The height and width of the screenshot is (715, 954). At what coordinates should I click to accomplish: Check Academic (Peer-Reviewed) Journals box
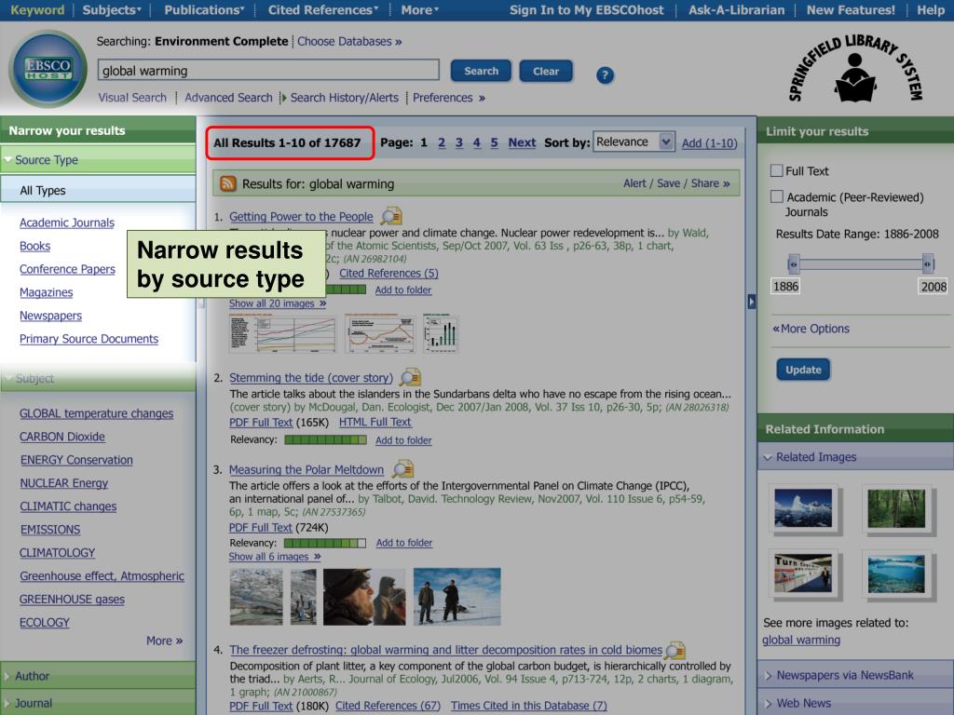(x=776, y=196)
